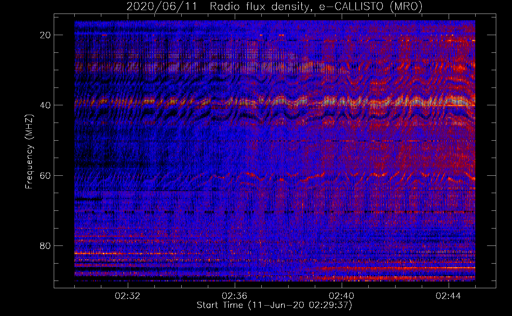Click the plot title '2020/06/11 Radio flux density, e-CALLISTO (MRO)'
The width and height of the screenshot is (512, 316).
tap(274, 7)
